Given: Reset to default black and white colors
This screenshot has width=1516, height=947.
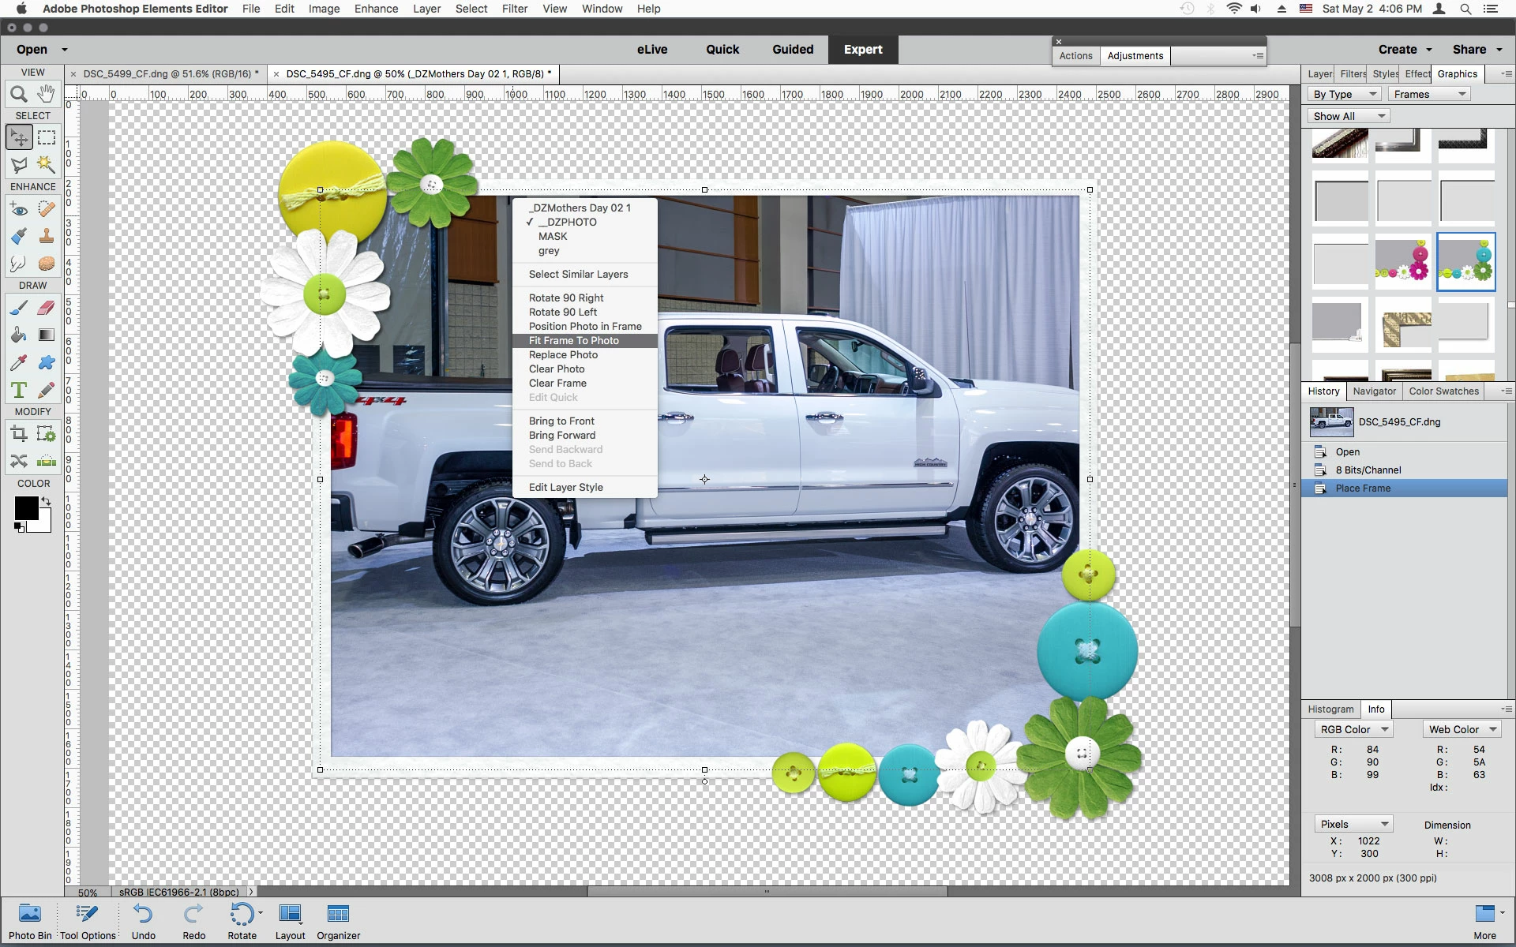Looking at the screenshot, I should click(x=19, y=527).
